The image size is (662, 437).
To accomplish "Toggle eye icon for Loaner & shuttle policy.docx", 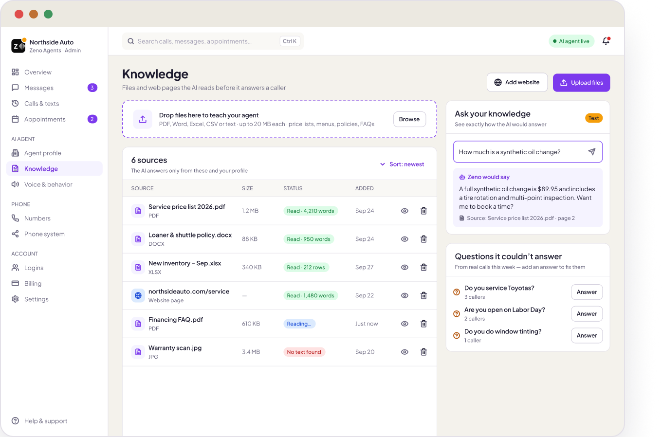I will [405, 239].
